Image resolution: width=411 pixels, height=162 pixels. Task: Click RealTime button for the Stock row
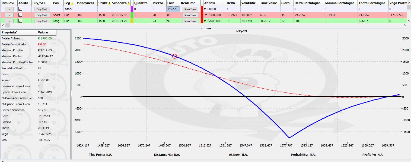click(190, 9)
